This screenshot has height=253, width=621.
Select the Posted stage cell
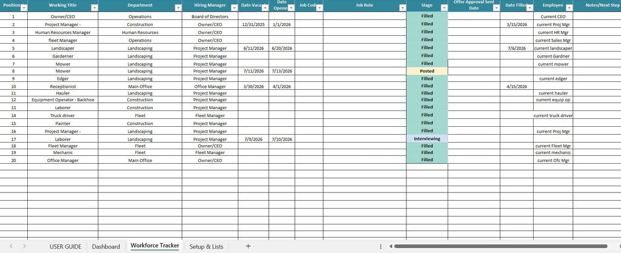pos(427,71)
